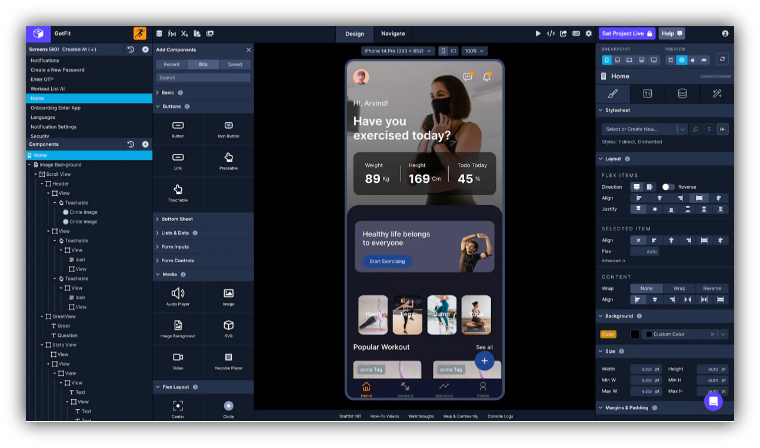Open the Intercom chat bubble
Screen dimensions: 760x448
(x=713, y=402)
